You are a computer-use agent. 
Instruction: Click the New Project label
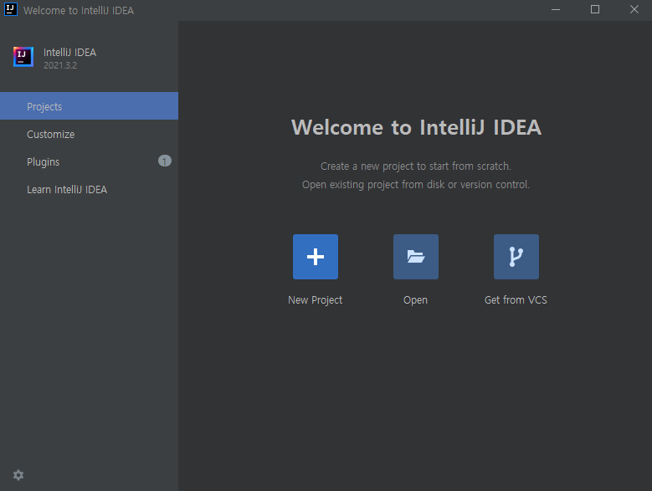tap(316, 300)
